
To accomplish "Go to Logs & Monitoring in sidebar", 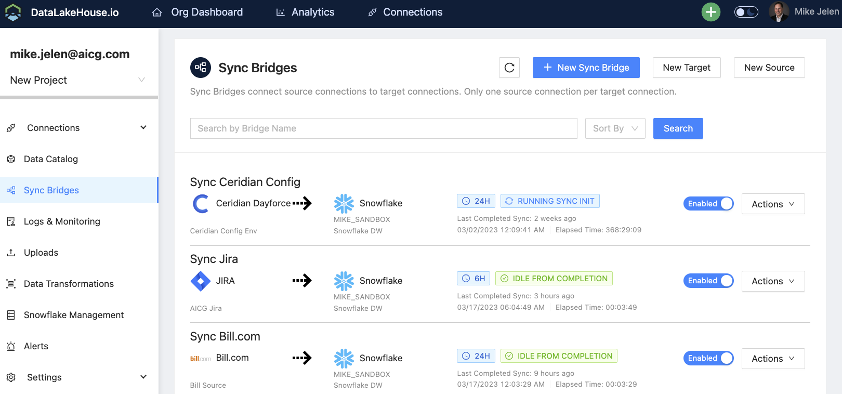I will point(62,221).
